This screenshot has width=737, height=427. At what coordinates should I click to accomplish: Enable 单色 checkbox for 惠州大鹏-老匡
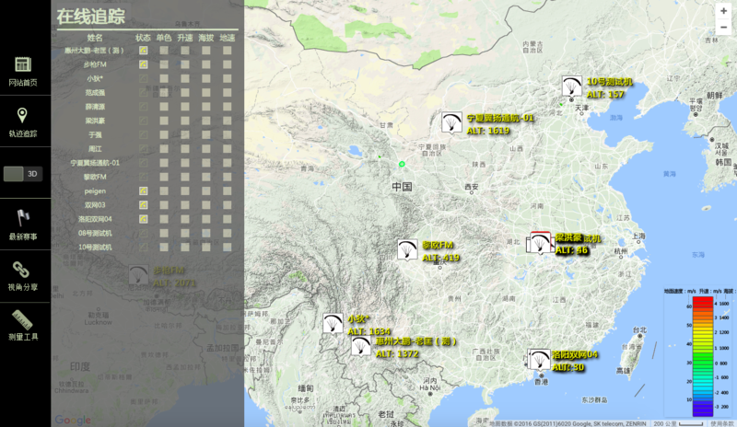(164, 51)
